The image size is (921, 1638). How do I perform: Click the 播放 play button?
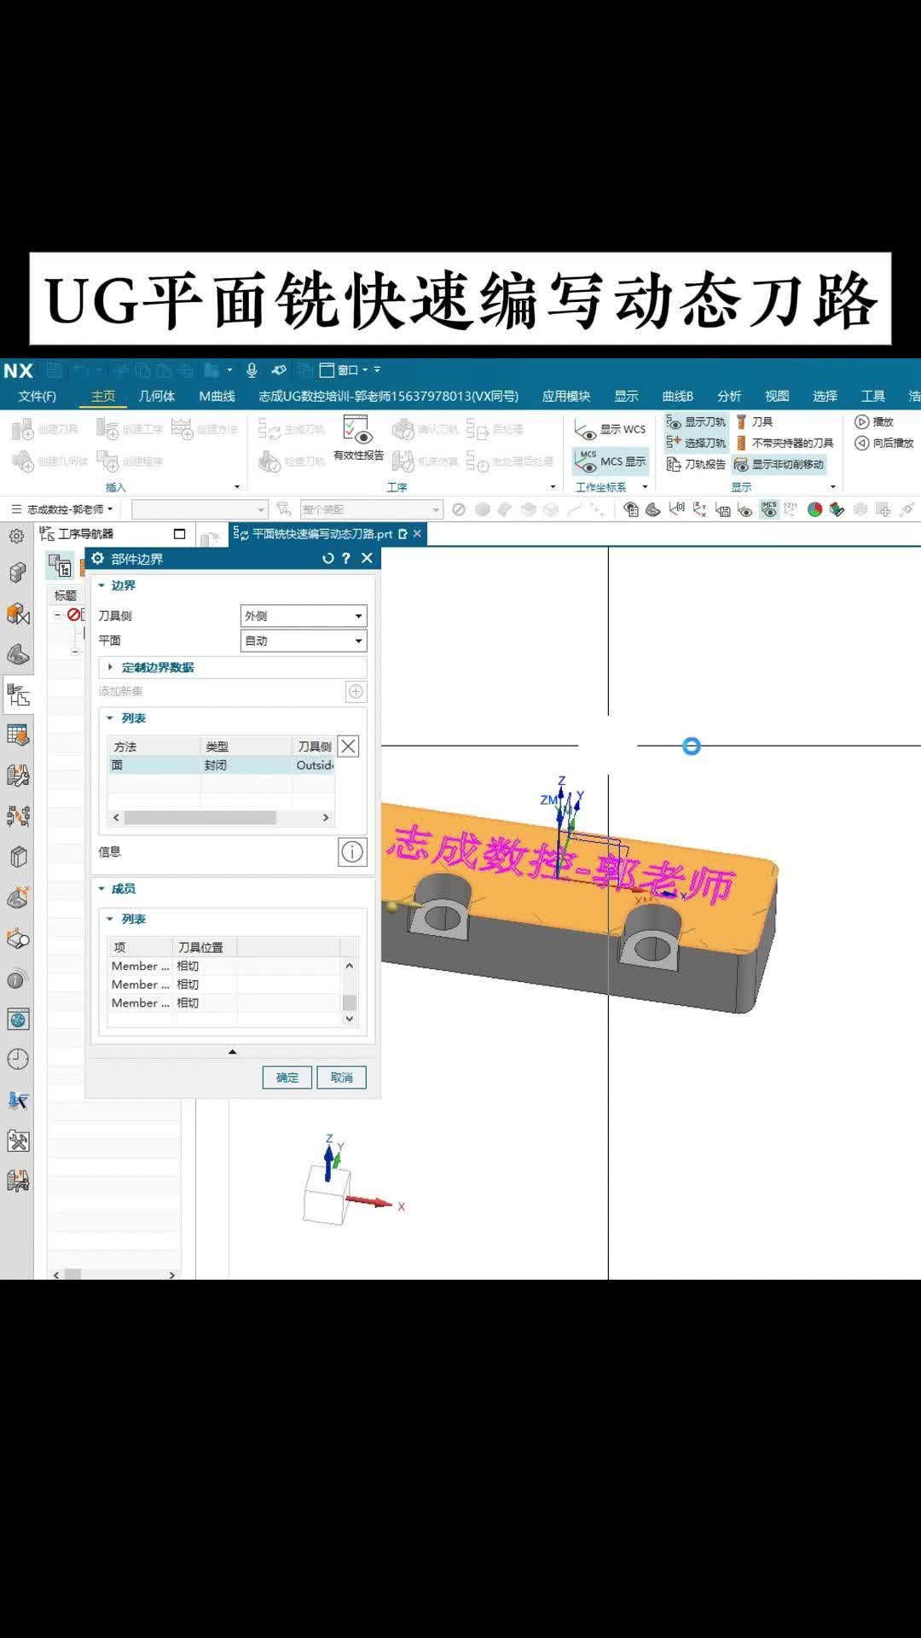[x=874, y=421]
